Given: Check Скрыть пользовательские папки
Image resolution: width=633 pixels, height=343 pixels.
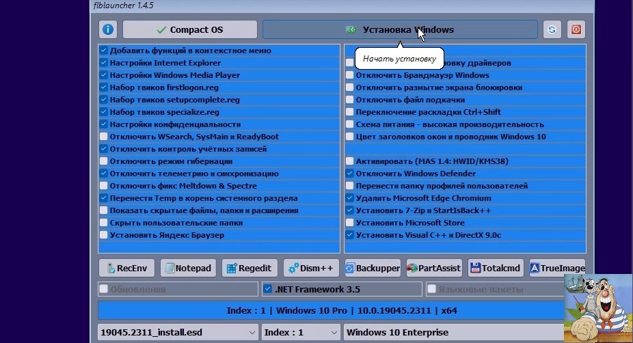Looking at the screenshot, I should coord(104,223).
